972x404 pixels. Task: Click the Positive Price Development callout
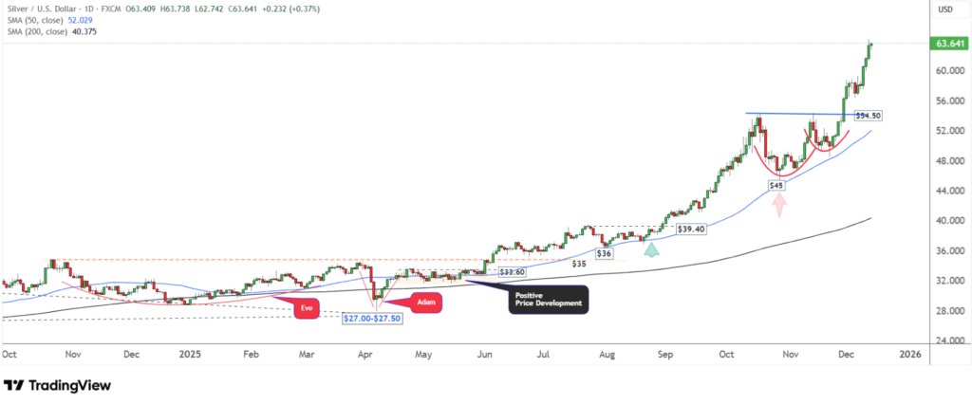(549, 301)
